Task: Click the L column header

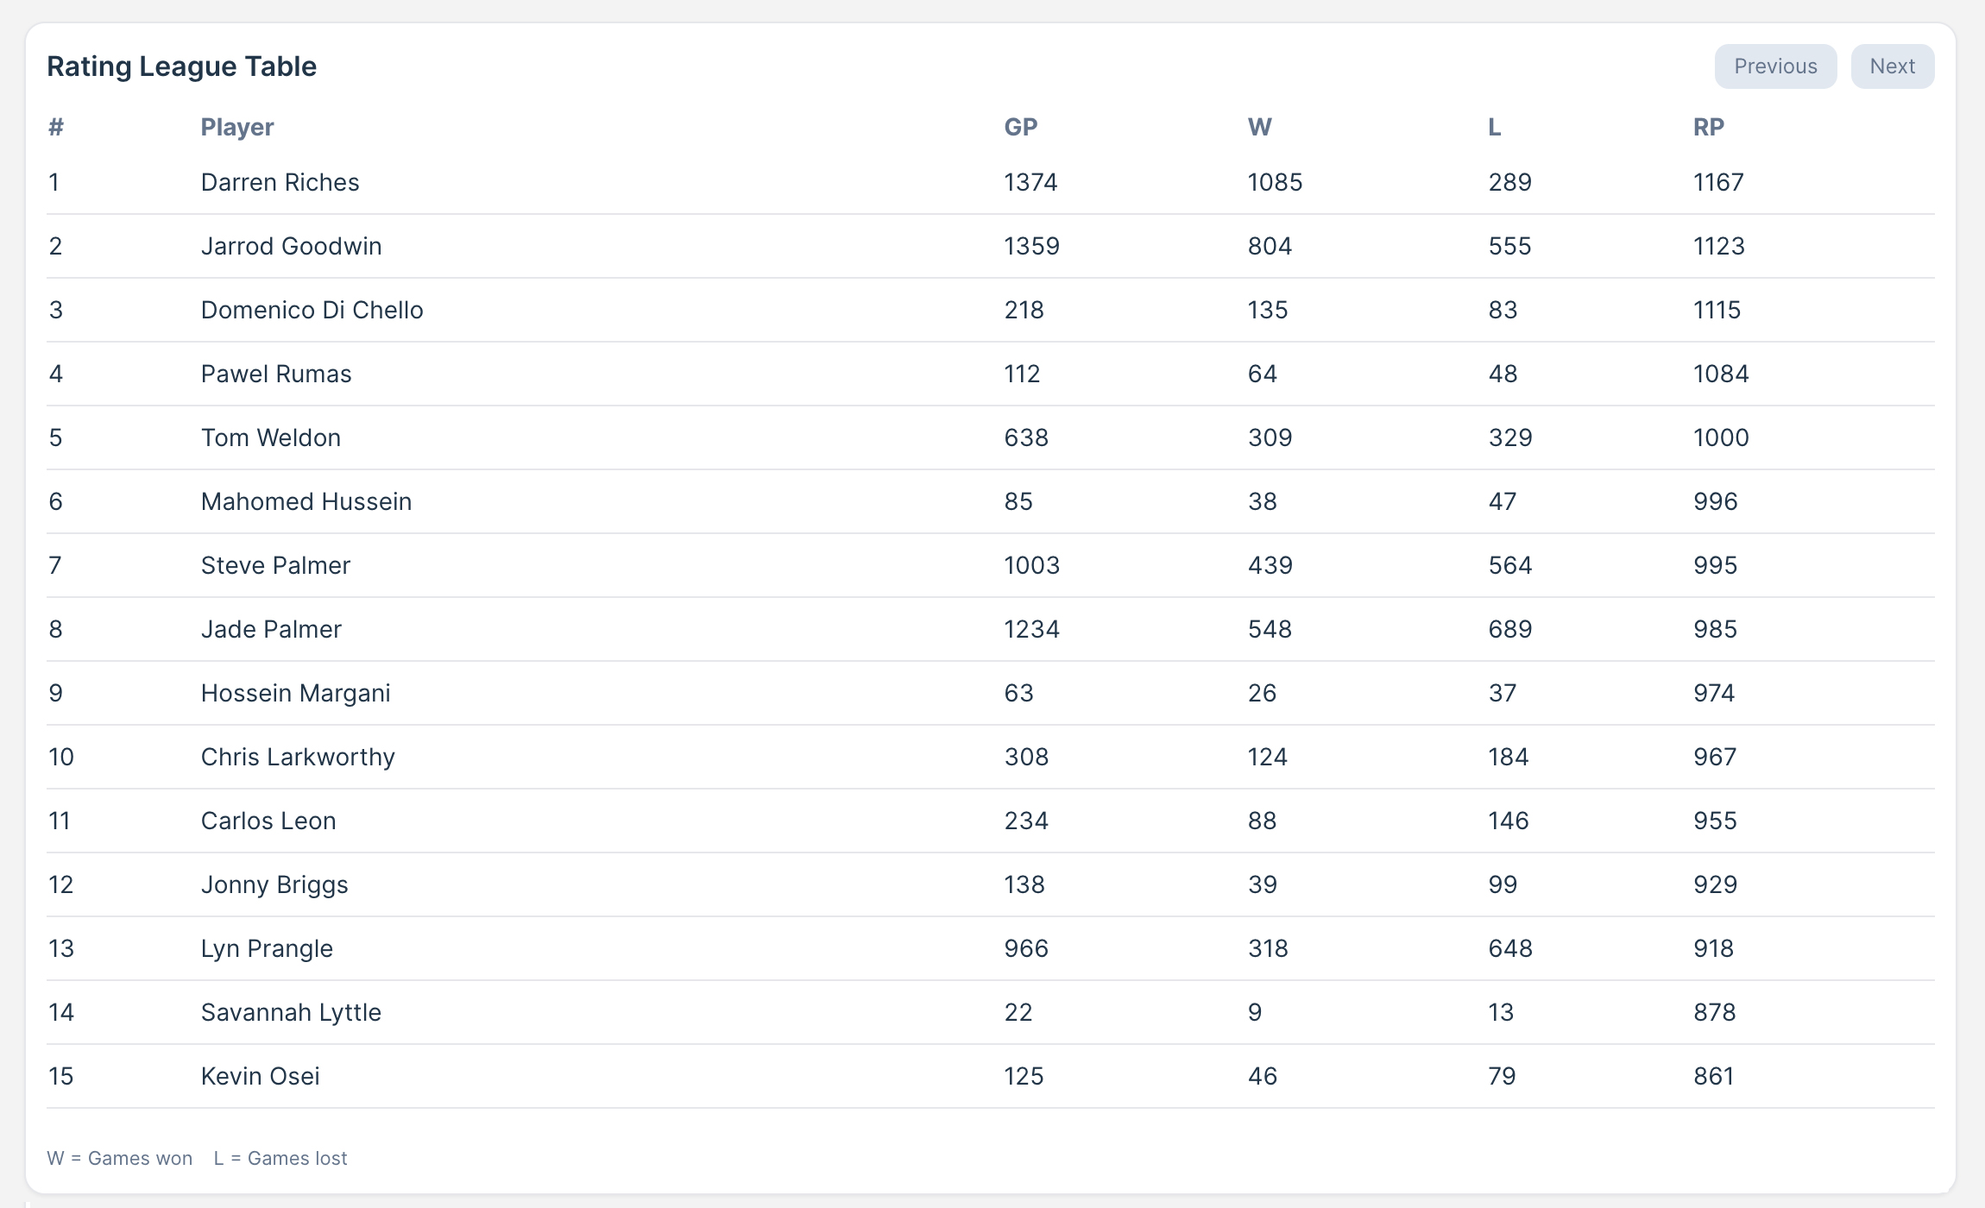Action: coord(1495,127)
